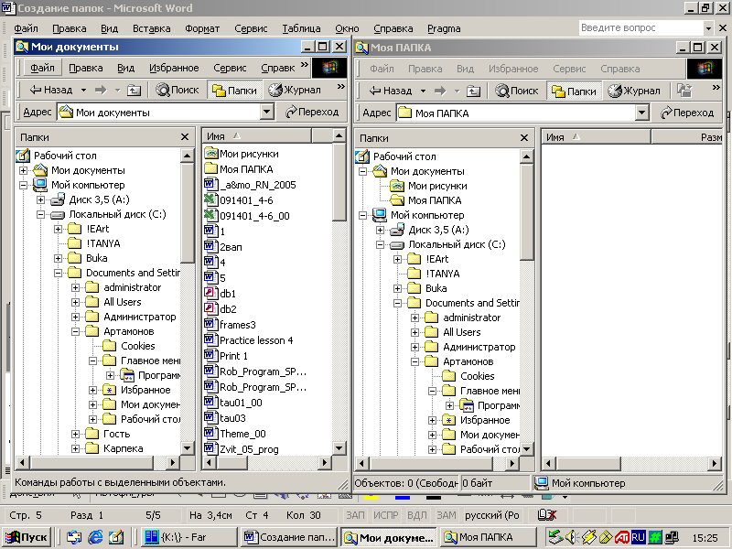Open Файл menu in Мои документы window
Image resolution: width=732 pixels, height=549 pixels.
click(42, 68)
